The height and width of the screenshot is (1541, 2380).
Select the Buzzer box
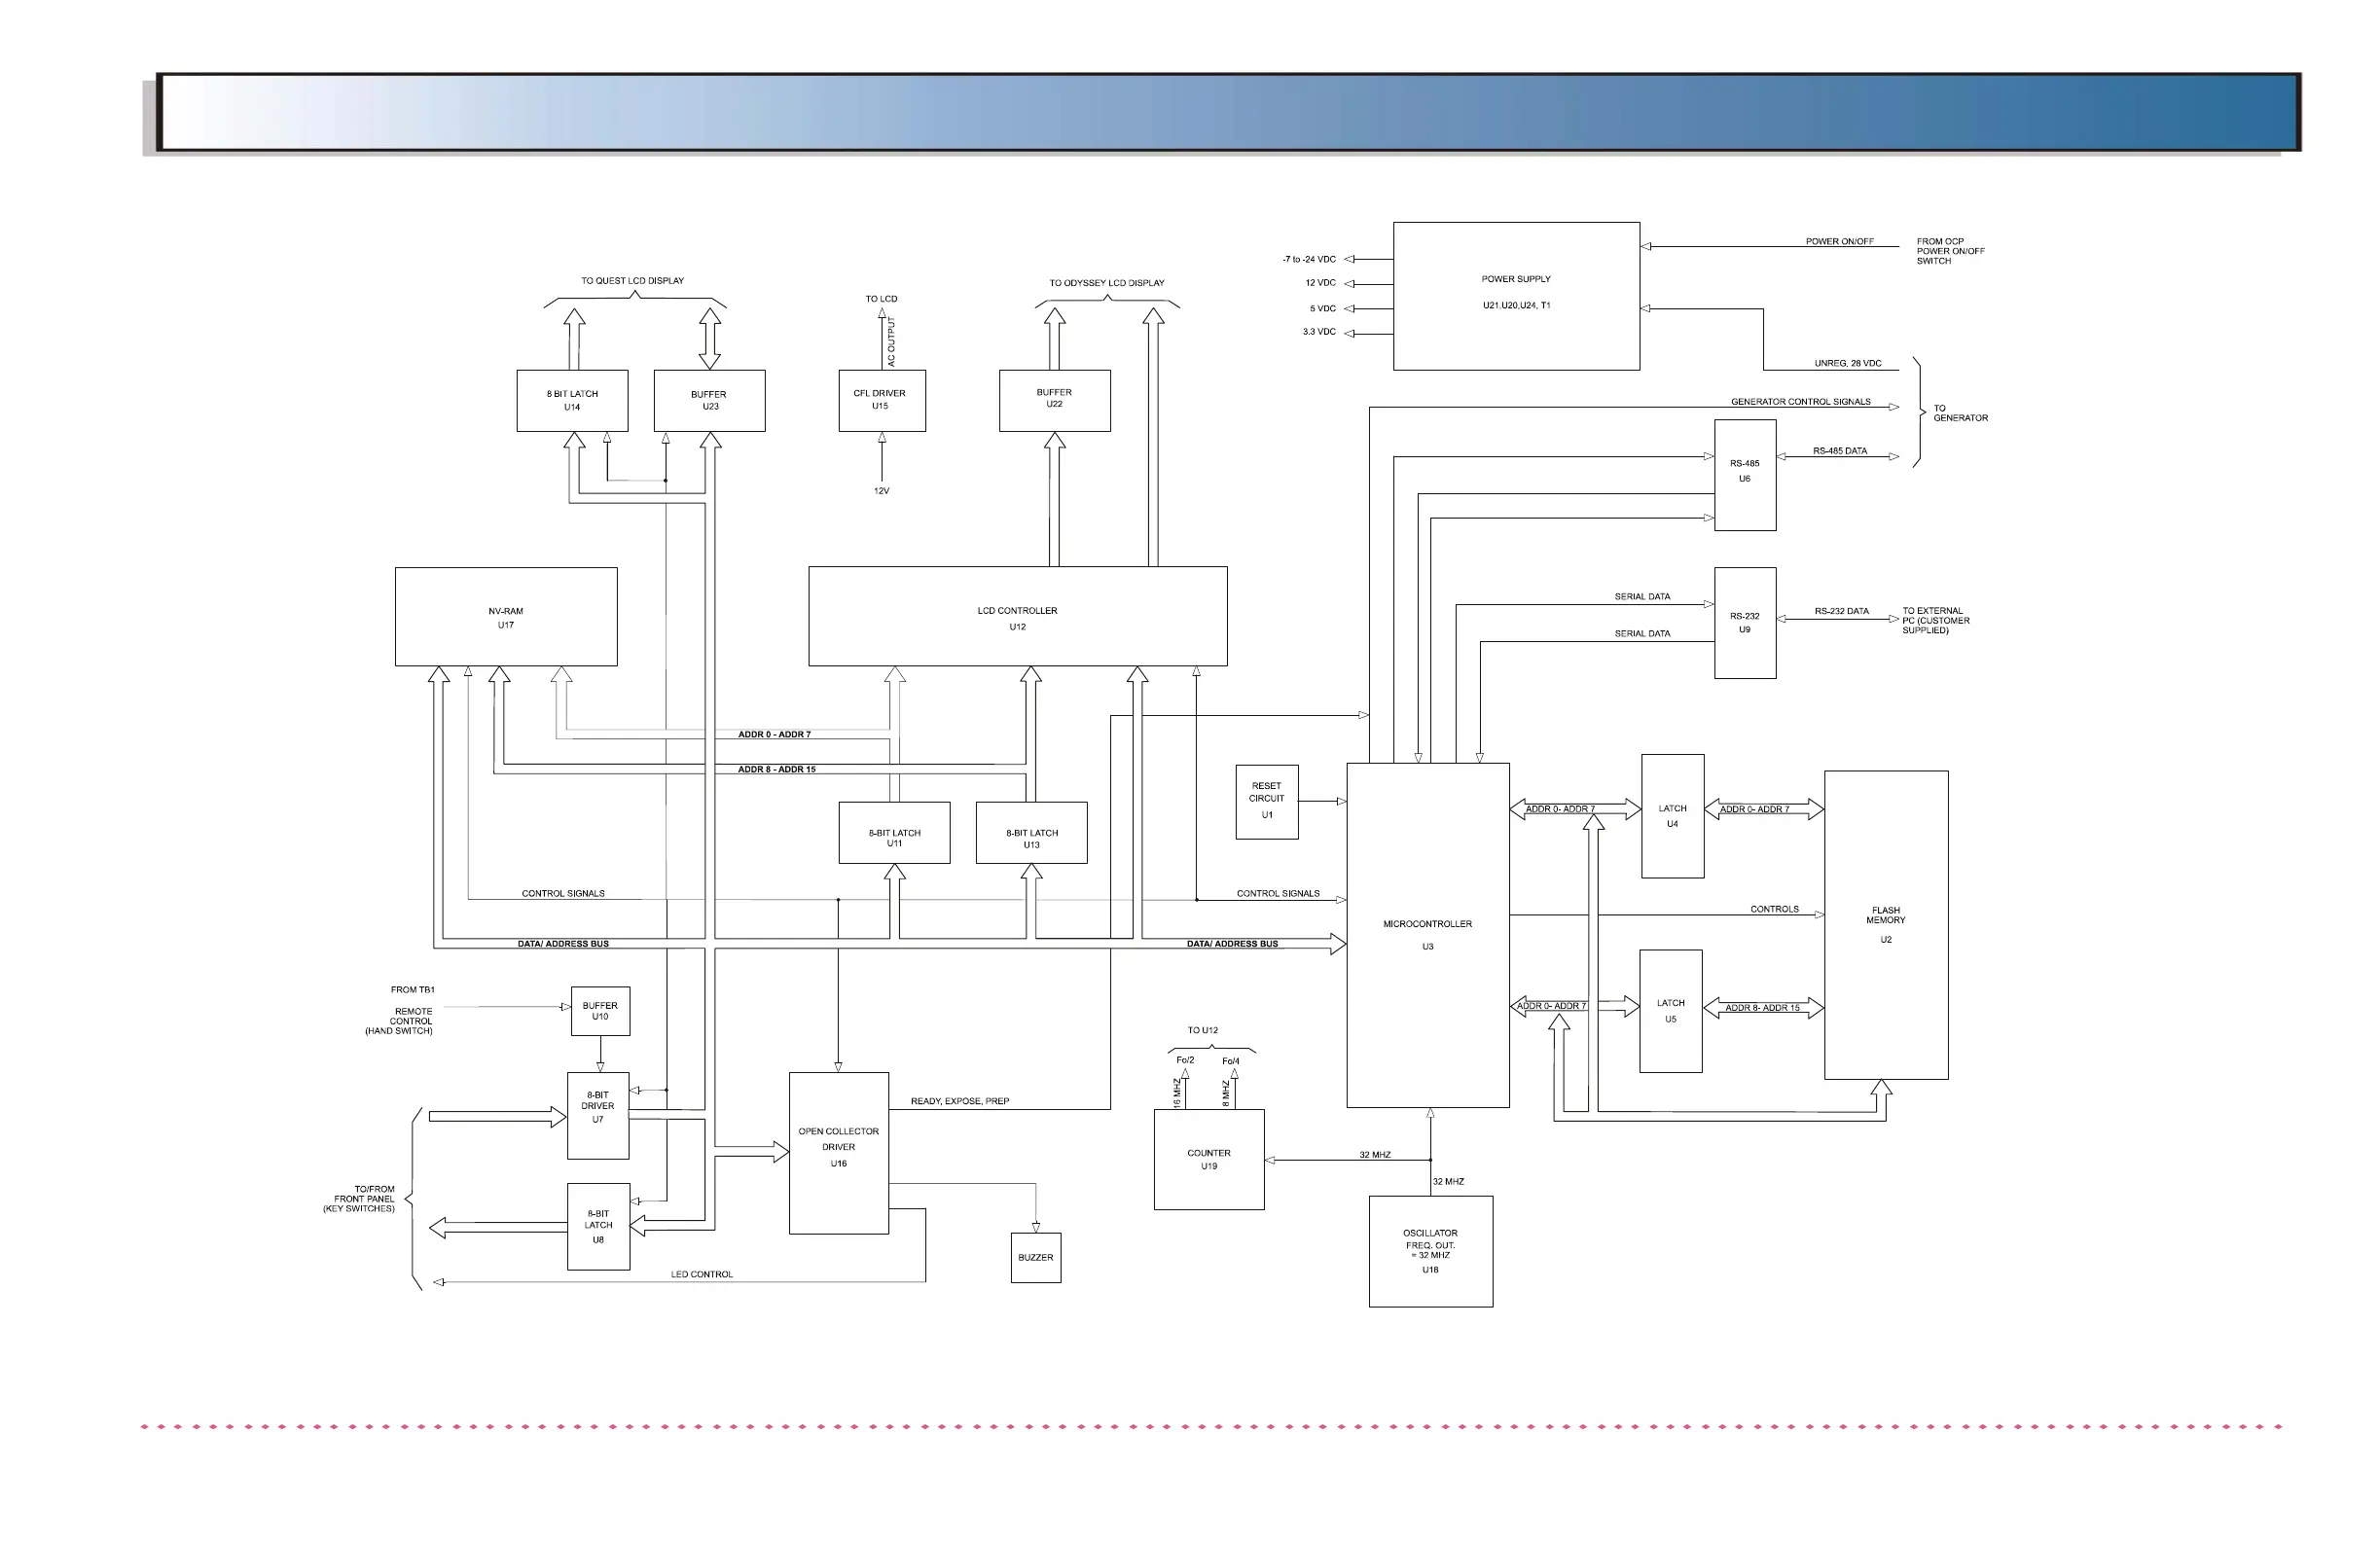click(1035, 1257)
